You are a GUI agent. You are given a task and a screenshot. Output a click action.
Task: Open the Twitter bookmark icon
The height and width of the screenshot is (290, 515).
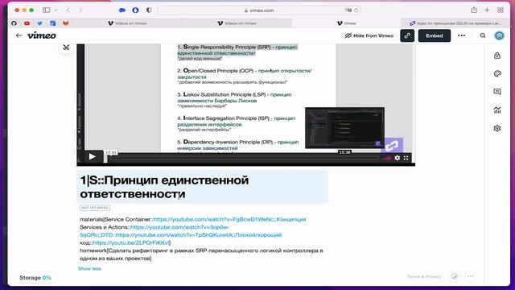click(x=39, y=23)
